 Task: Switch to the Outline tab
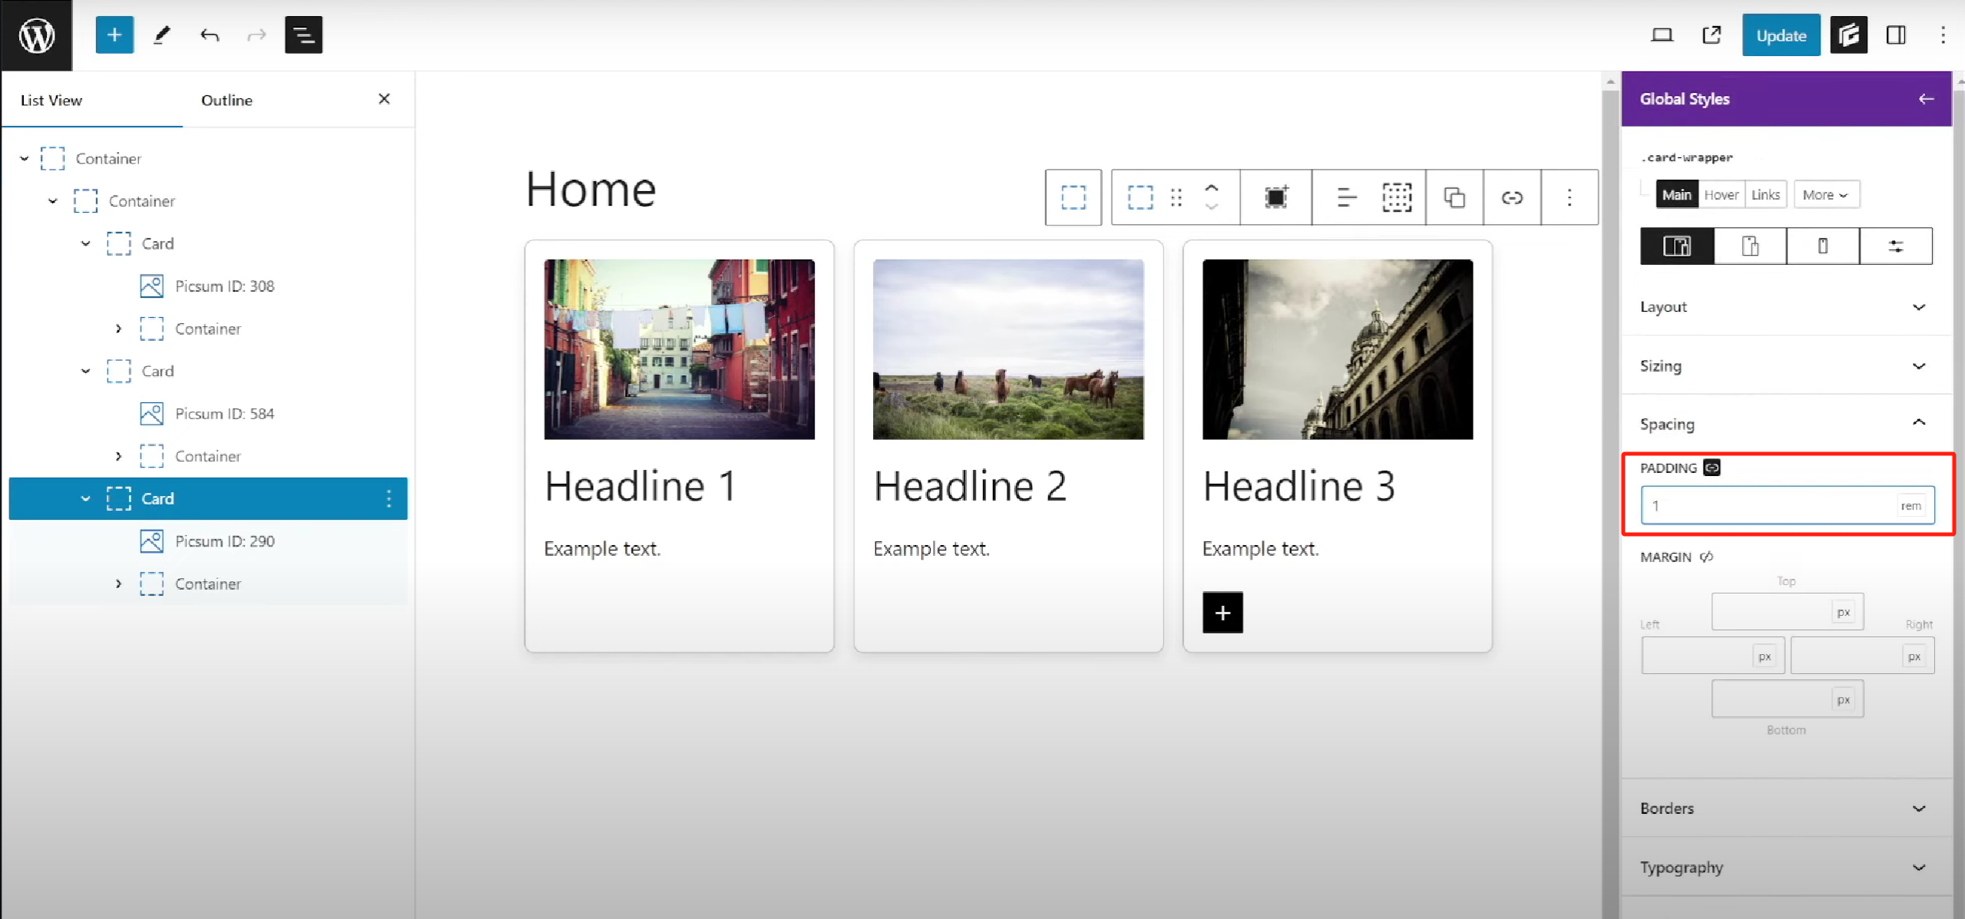pos(227,101)
